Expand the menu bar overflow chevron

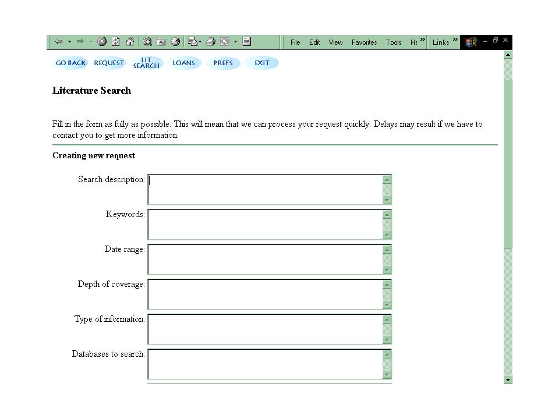(423, 39)
